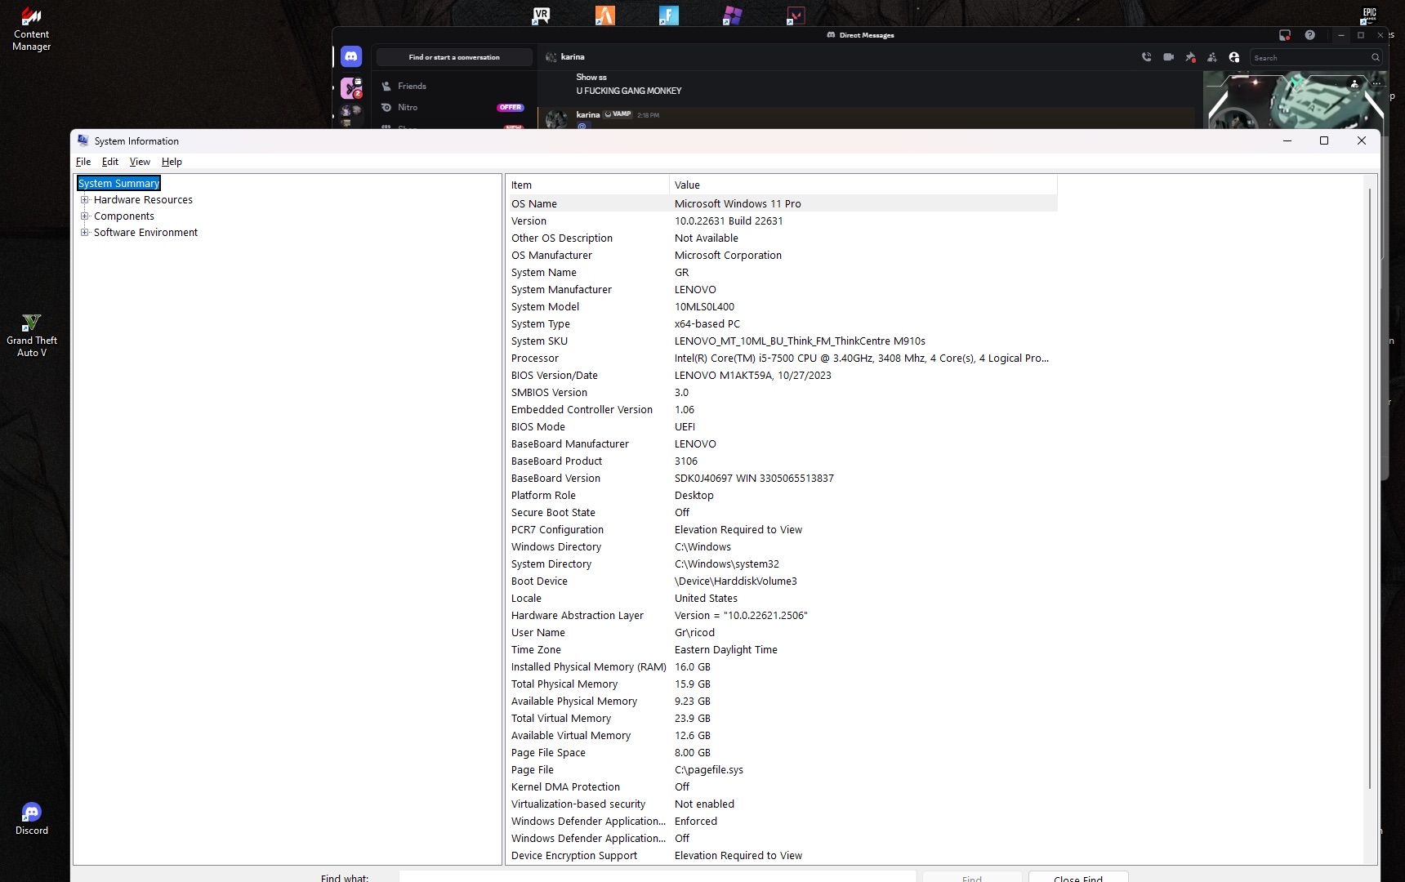Select the Software Environment label in the tree
1405x882 pixels.
(145, 233)
